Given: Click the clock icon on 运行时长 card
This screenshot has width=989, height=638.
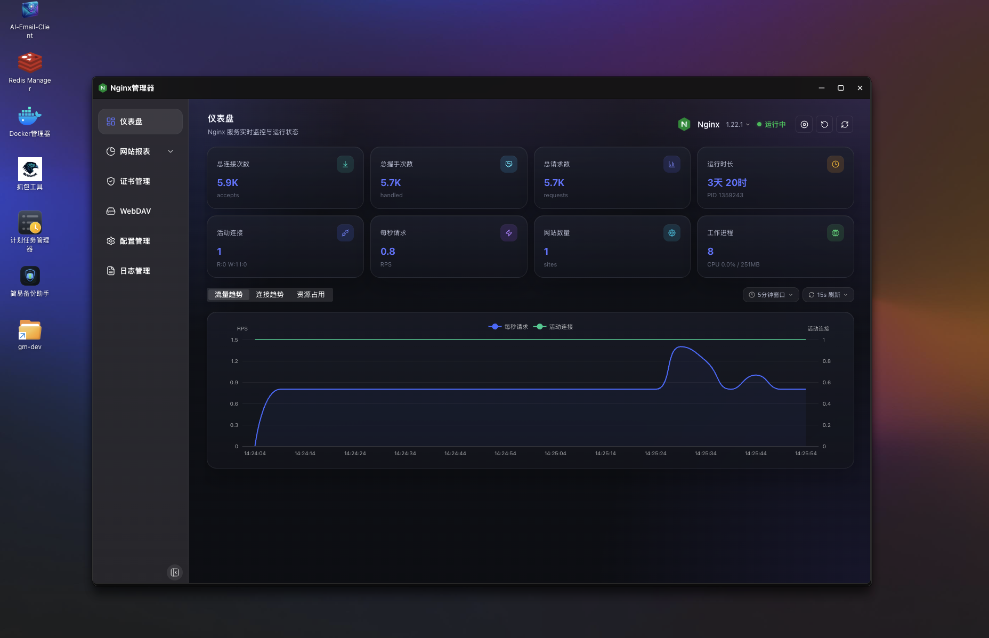Looking at the screenshot, I should pos(836,164).
